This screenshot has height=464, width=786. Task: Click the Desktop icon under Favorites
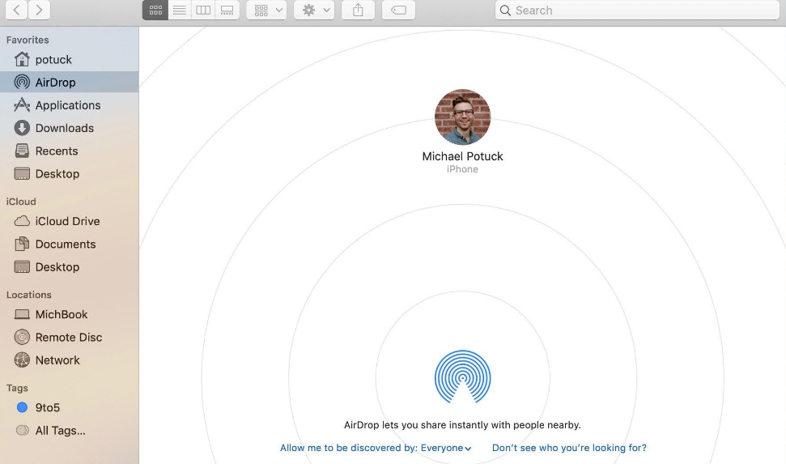22,173
